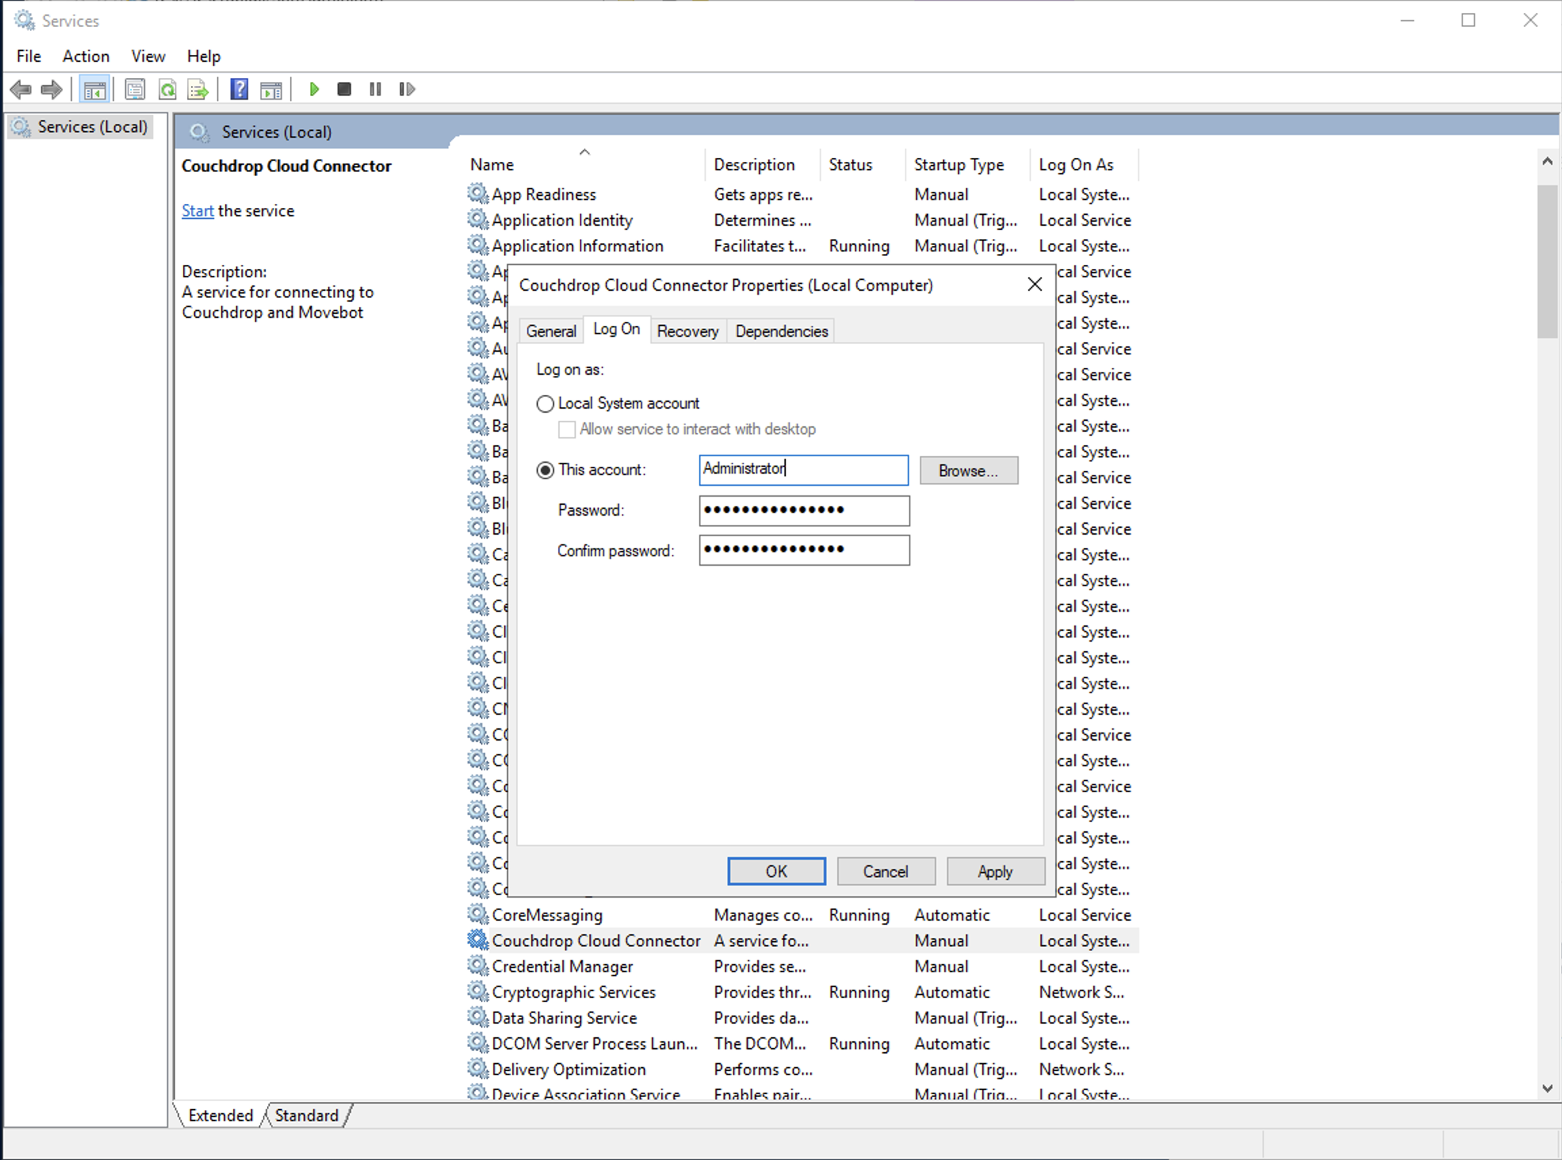Click OK in the properties dialog
This screenshot has height=1160, width=1562.
click(x=776, y=871)
